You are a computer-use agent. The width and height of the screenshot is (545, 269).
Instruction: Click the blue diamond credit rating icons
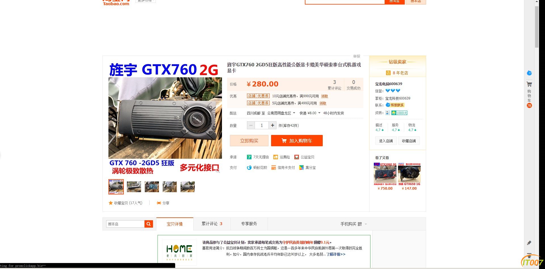point(393,91)
